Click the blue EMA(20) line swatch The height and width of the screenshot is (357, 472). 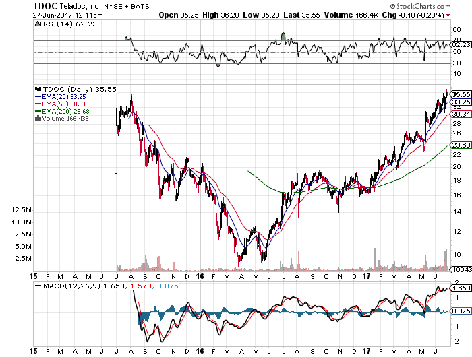coord(38,97)
